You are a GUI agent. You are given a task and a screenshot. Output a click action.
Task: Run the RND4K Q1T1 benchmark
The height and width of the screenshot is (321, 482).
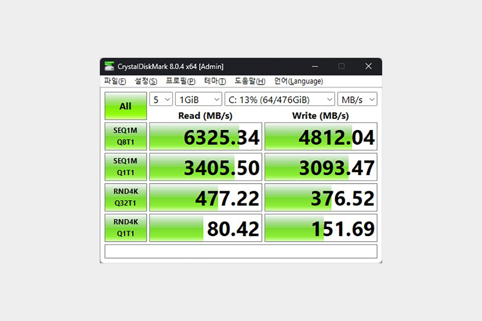click(x=126, y=228)
